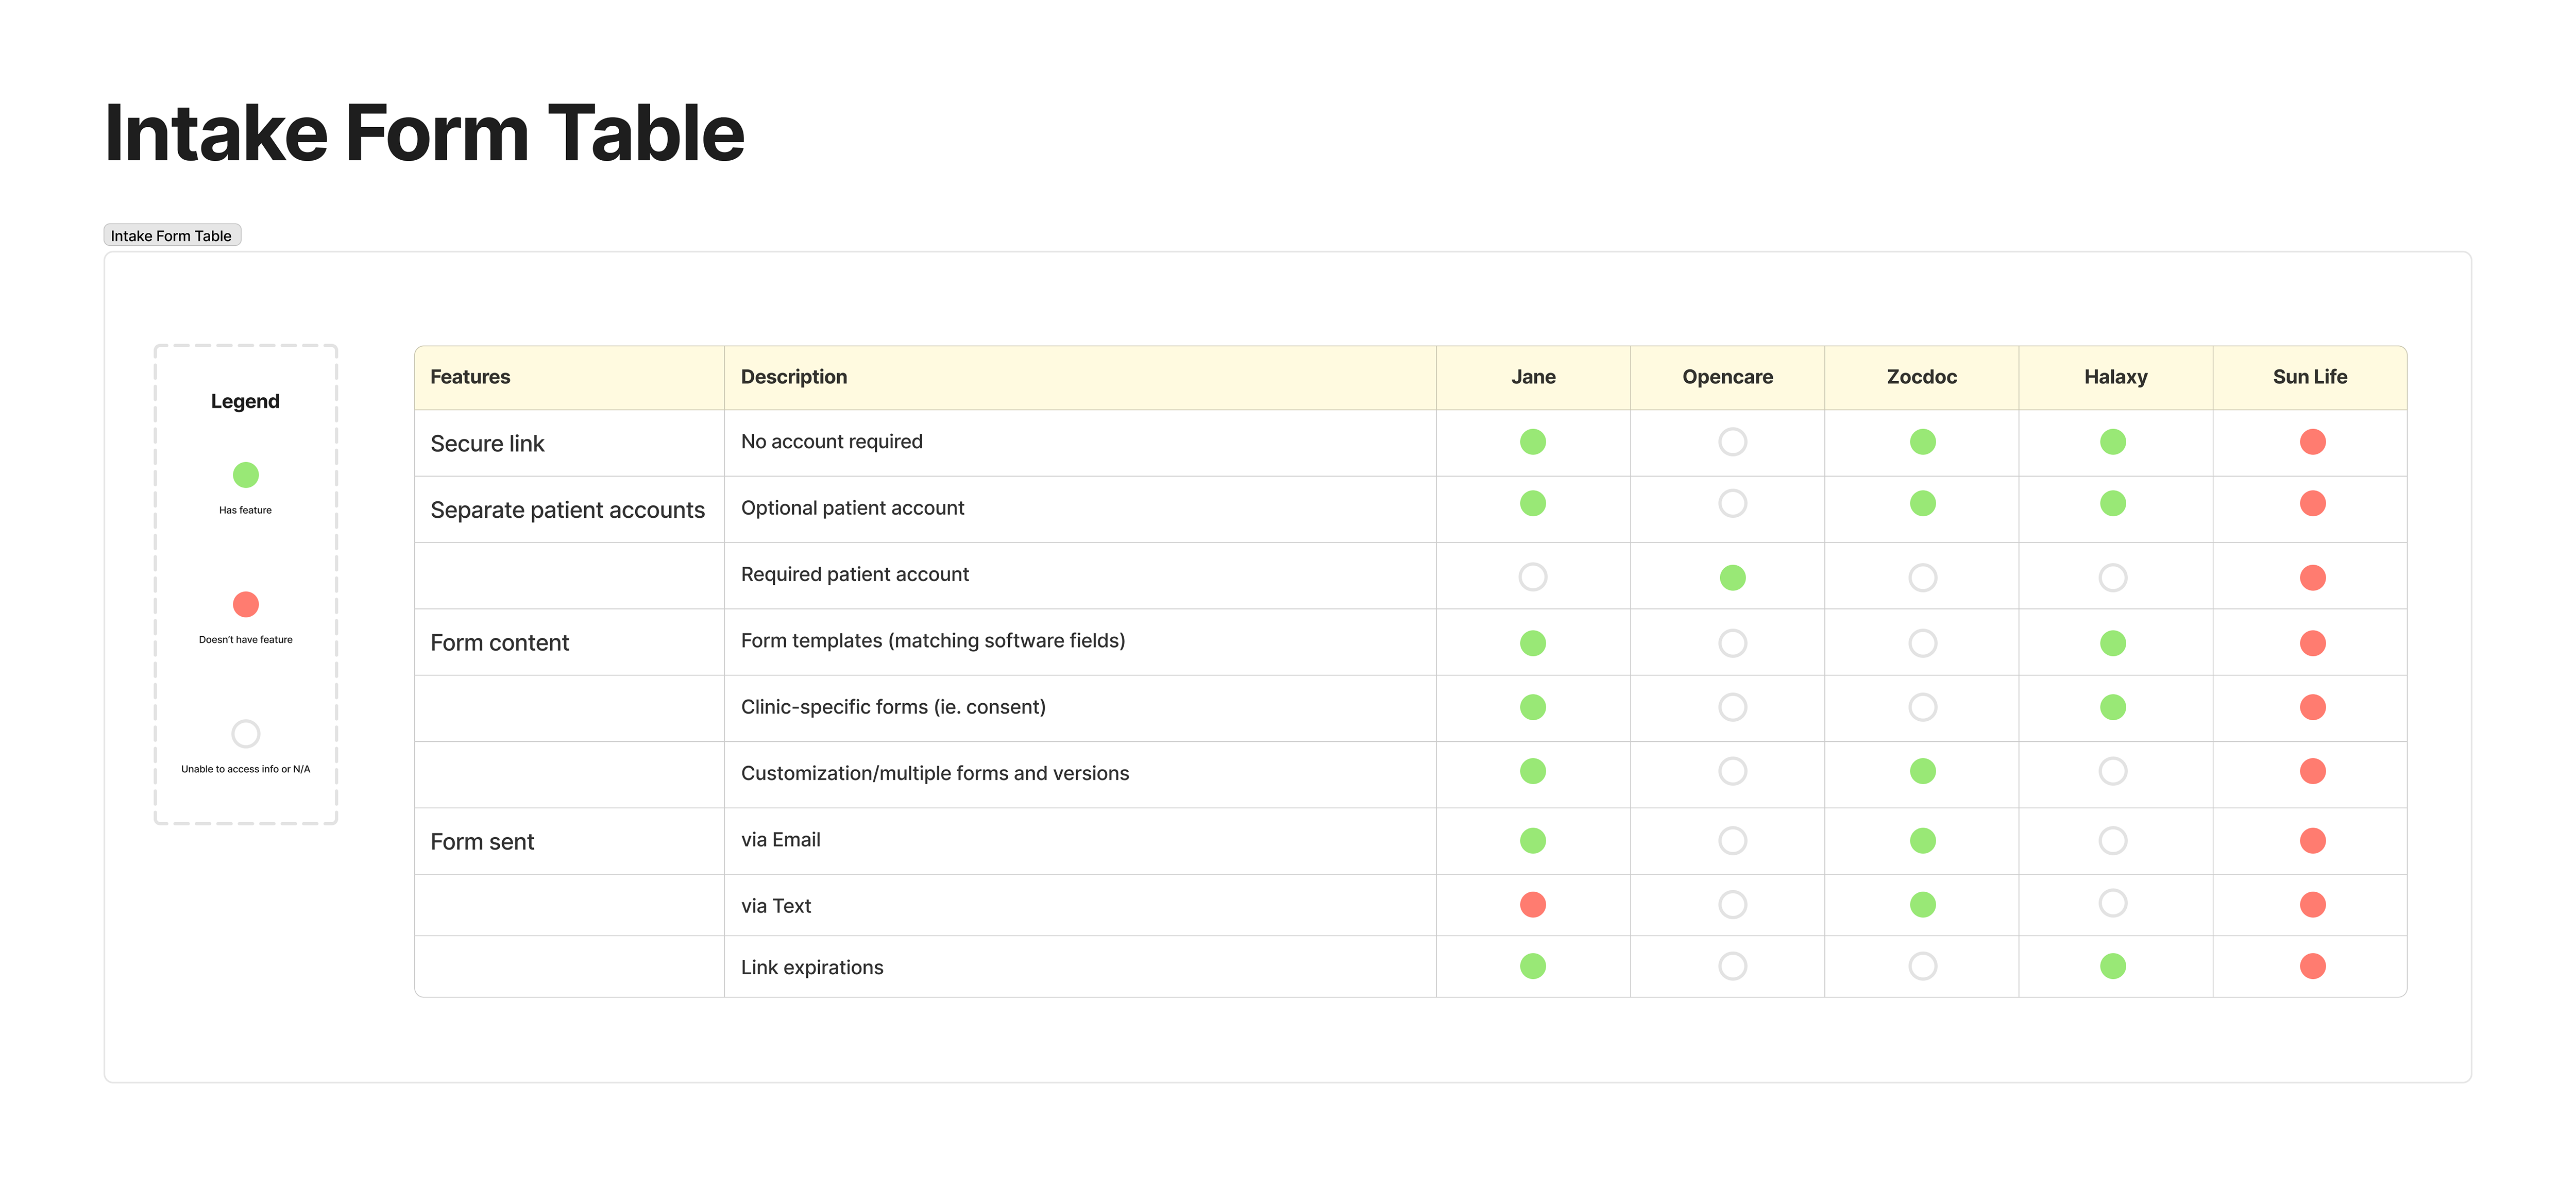Toggle Jane's Form templates status dot
Screen dimensions: 2576x1187
tap(1533, 644)
